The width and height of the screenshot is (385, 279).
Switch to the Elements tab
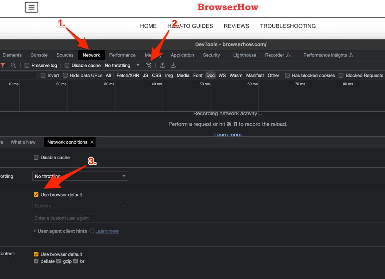(x=12, y=55)
